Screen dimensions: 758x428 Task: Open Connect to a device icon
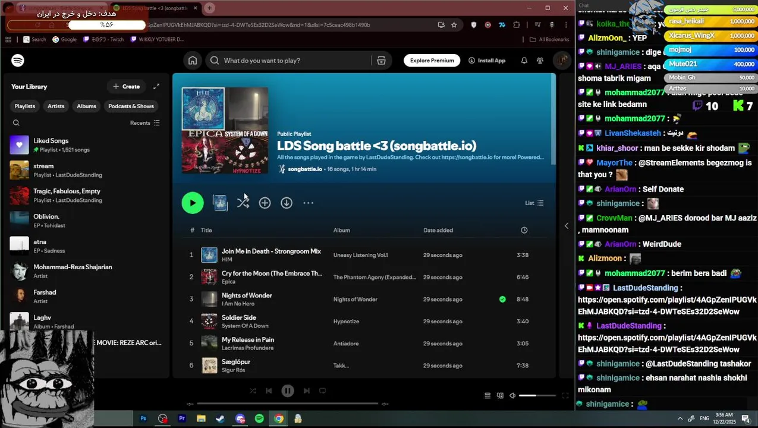500,395
